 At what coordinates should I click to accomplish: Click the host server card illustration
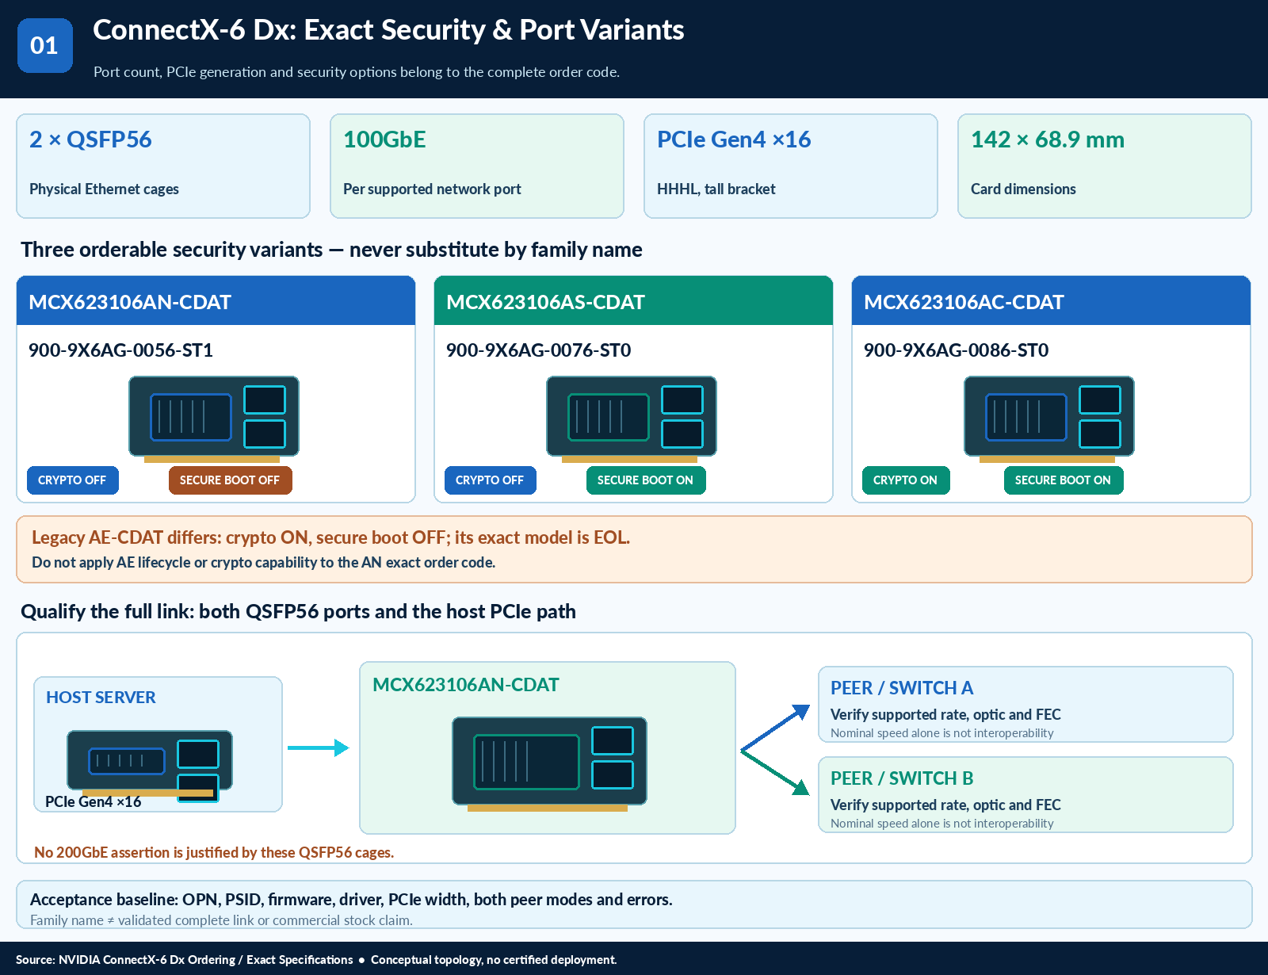[150, 766]
